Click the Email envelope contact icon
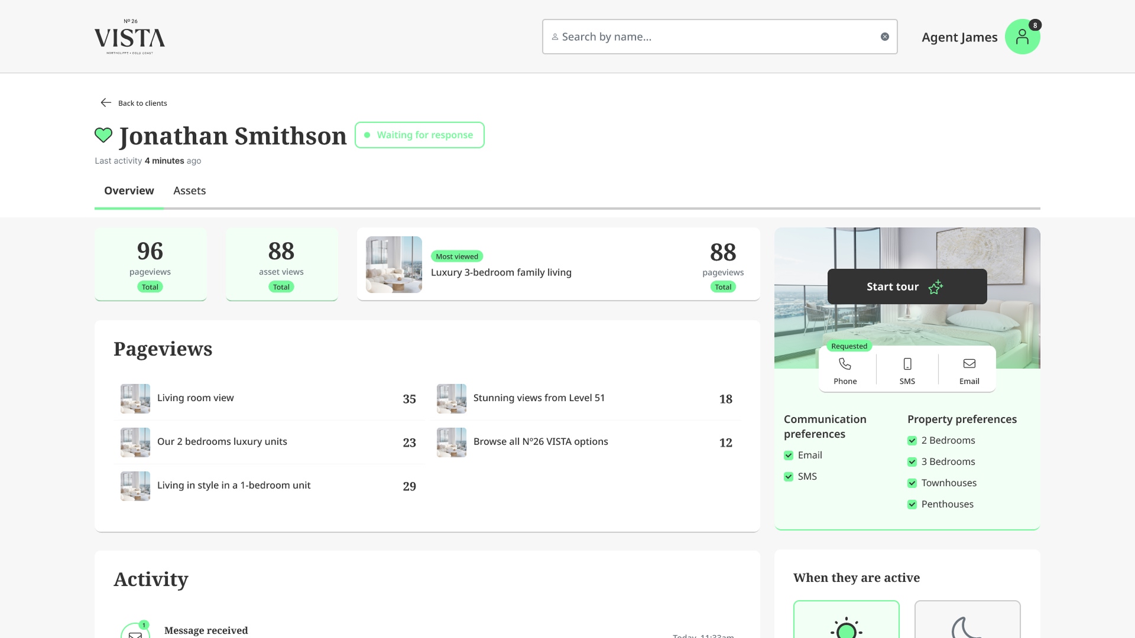1135x638 pixels. (969, 364)
